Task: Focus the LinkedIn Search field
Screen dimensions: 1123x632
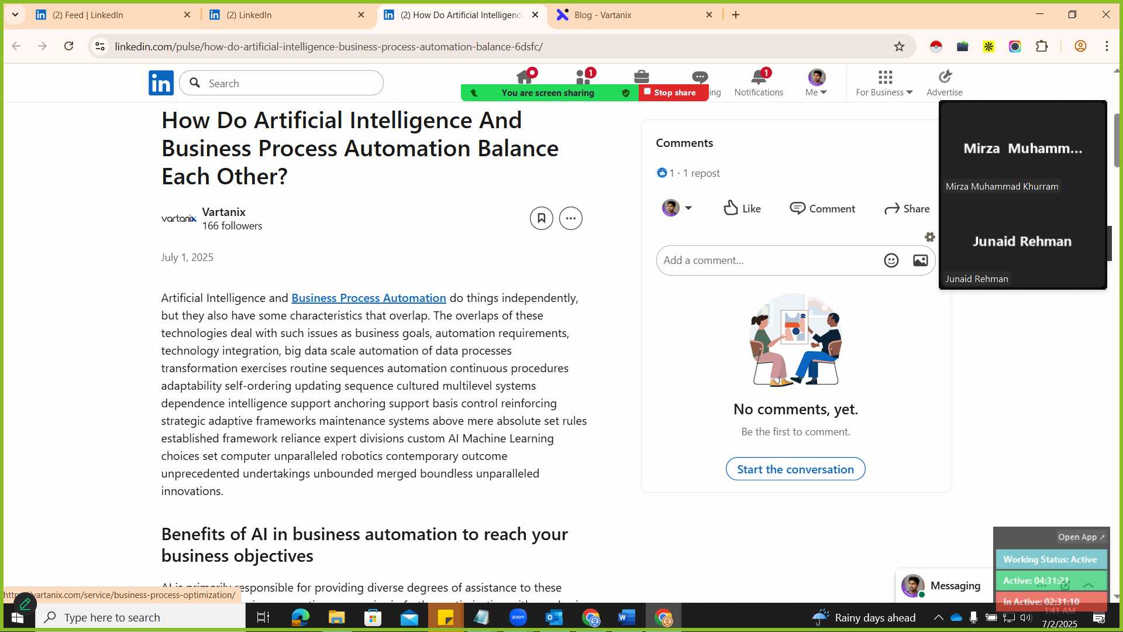Action: (281, 83)
